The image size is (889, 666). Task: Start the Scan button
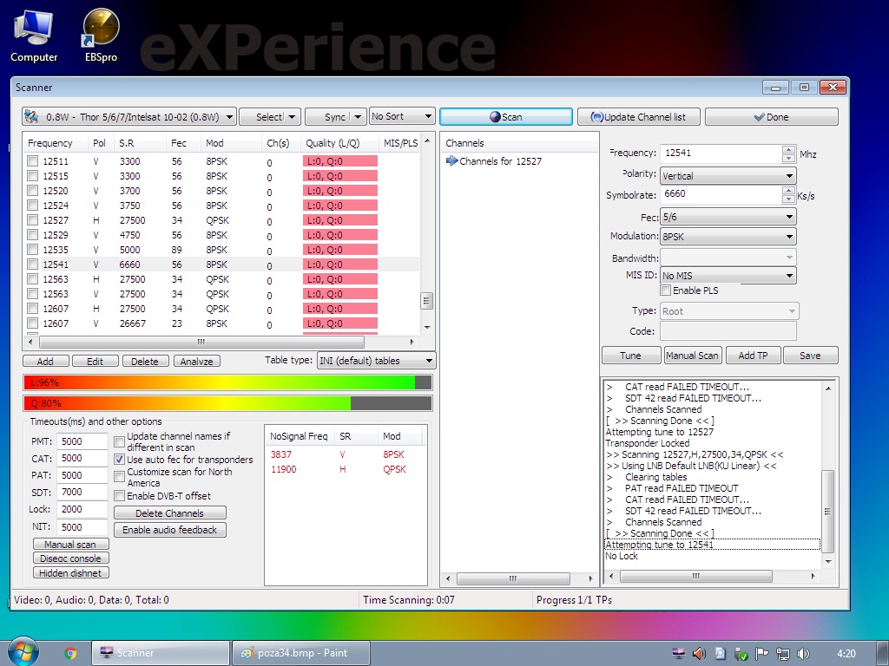(506, 117)
